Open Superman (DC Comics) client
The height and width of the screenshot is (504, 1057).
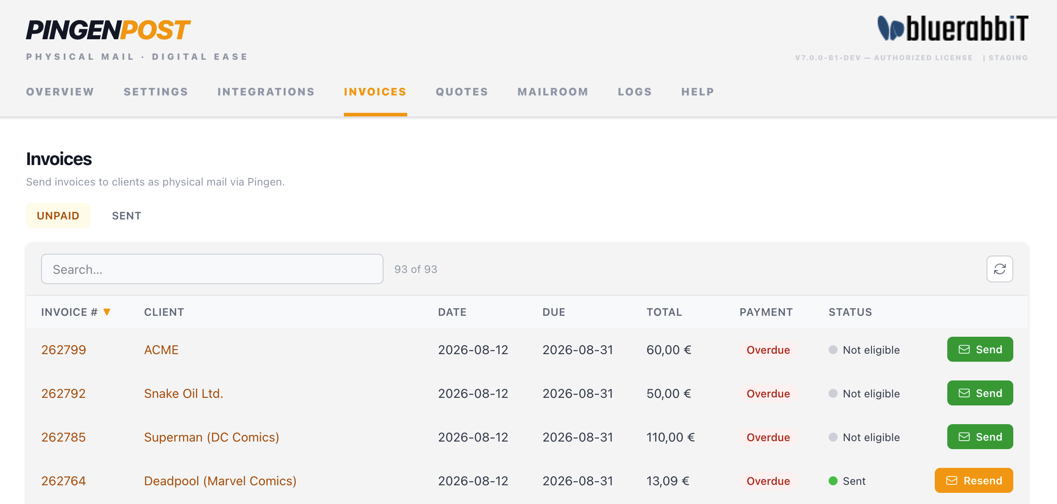click(x=212, y=437)
